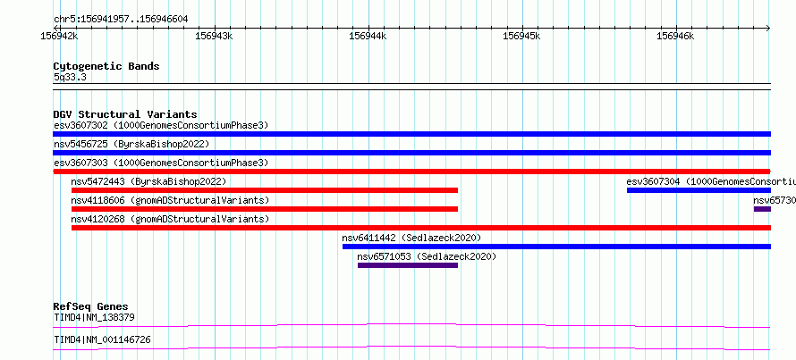Open the nsv6411442 blue variant bar
Viewport: 796px width, 360px height.
coord(556,247)
